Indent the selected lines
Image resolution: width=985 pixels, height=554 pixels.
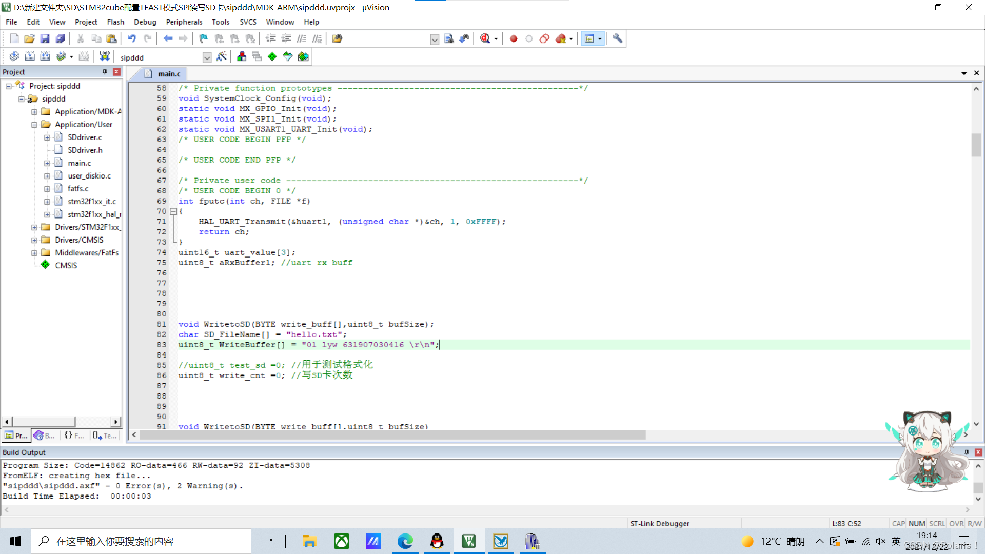[271, 38]
